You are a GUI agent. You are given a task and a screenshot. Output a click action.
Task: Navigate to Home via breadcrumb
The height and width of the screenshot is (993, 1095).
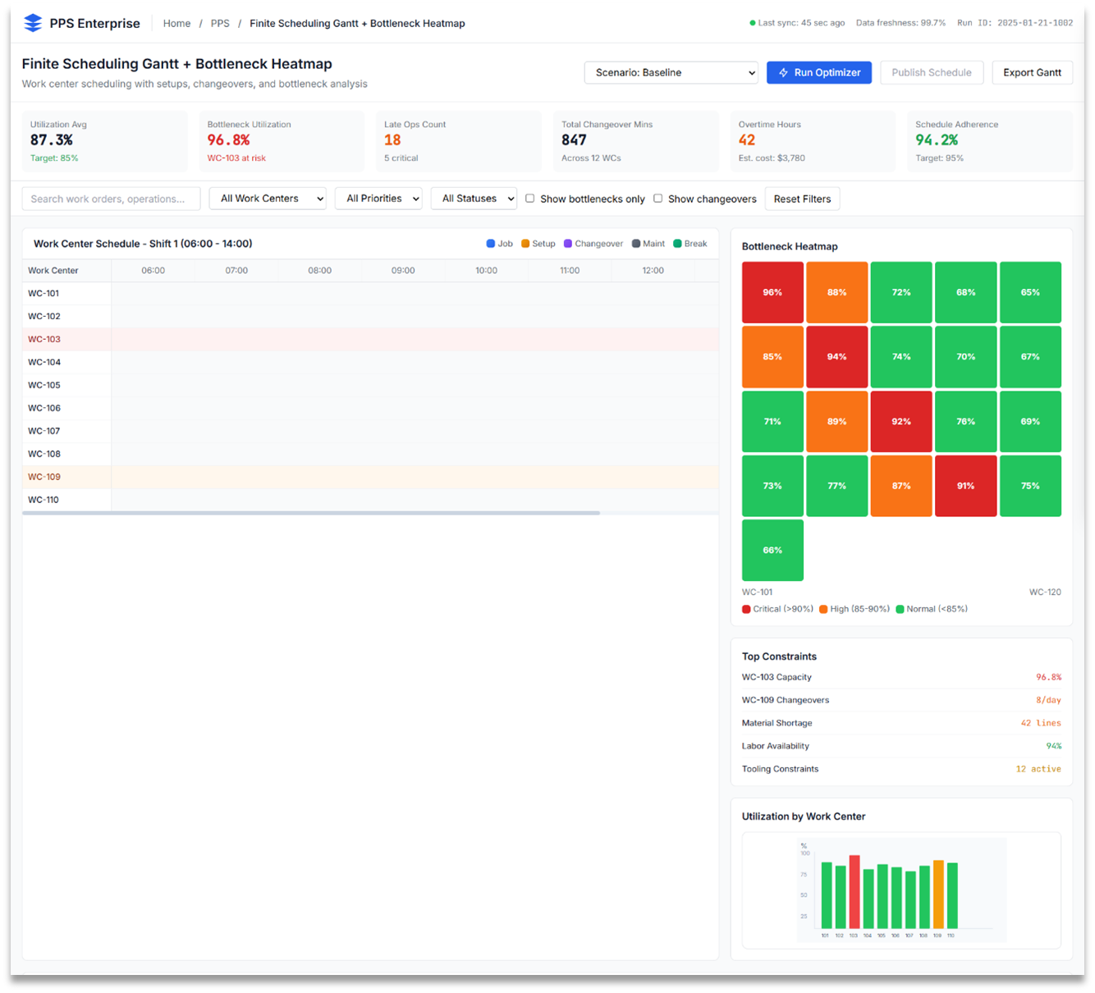pyautogui.click(x=176, y=23)
